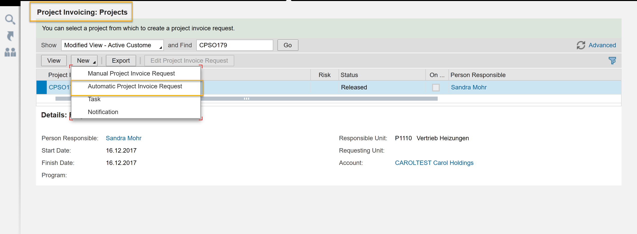Click Finish Date value 16.12.2017
Screen dimensions: 637x234
coord(121,163)
